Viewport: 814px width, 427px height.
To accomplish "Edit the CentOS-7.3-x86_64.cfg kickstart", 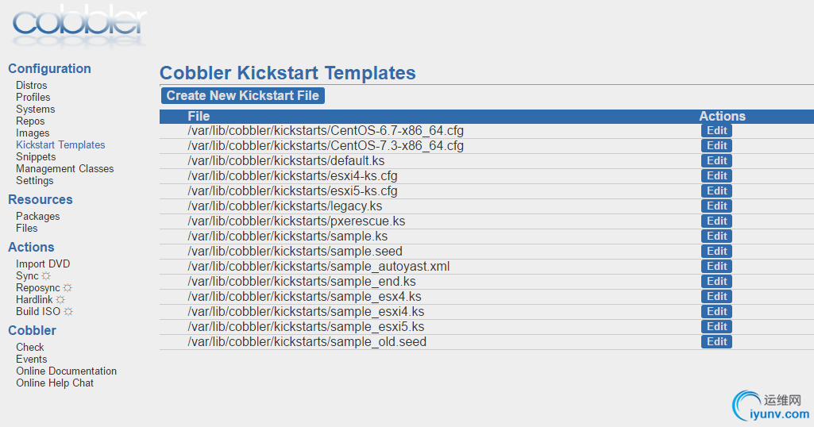I will [716, 145].
